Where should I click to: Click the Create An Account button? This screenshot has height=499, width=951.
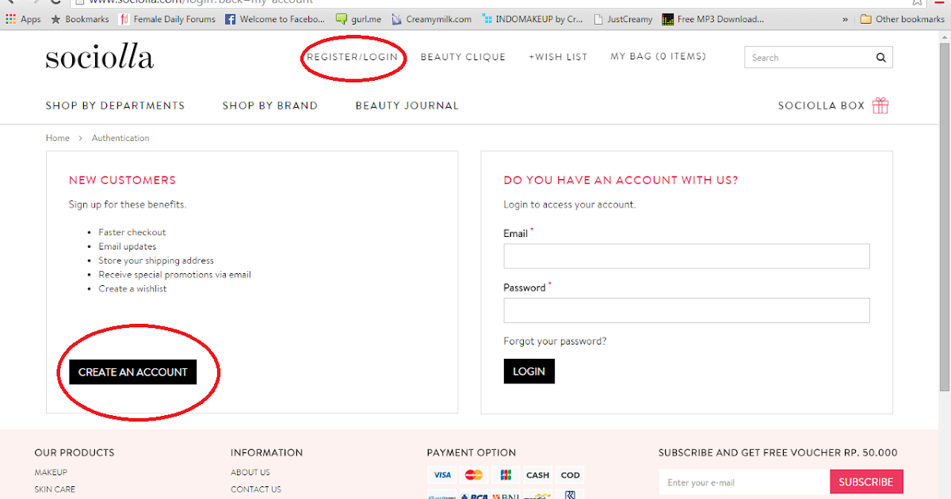(132, 371)
